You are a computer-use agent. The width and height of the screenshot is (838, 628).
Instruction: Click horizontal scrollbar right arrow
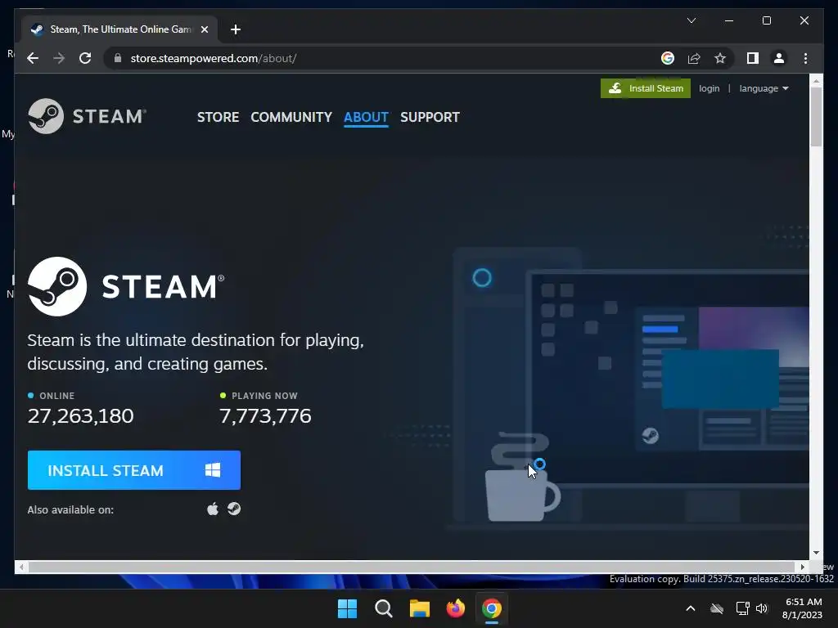point(802,567)
